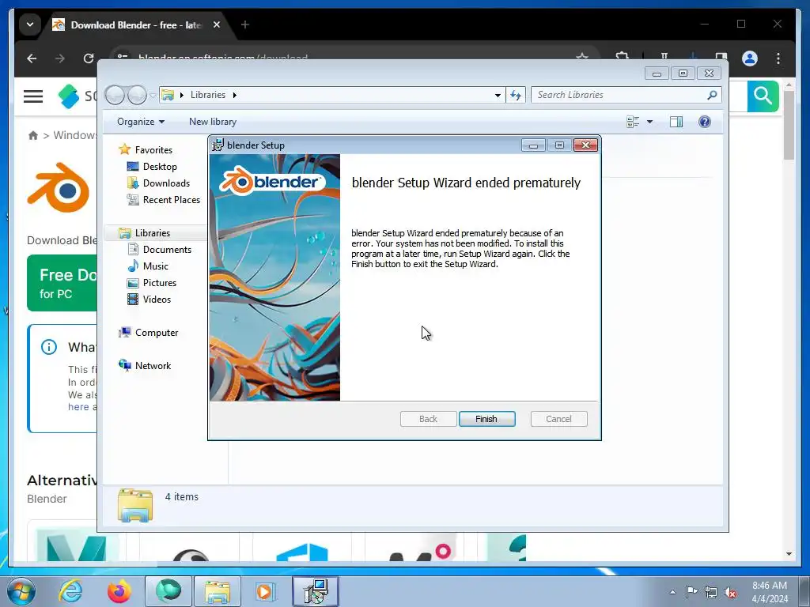This screenshot has height=607, width=810.
Task: Open the view options dropdown arrow
Action: (x=650, y=122)
